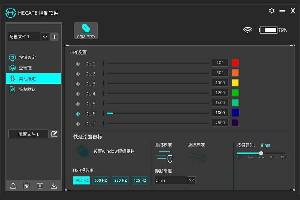Set USB report rate to 125 HZ
Image resolution: width=300 pixels, height=200 pixels.
click(140, 180)
